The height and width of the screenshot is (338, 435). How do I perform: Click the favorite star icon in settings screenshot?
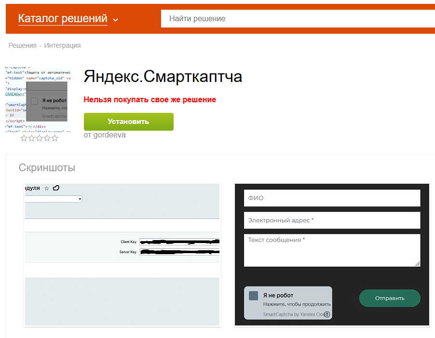47,188
